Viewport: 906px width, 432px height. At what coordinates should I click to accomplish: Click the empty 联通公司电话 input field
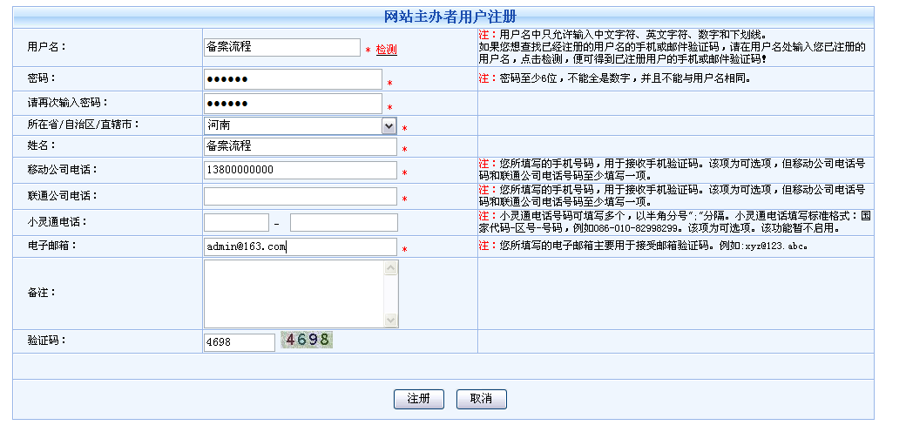pyautogui.click(x=301, y=196)
